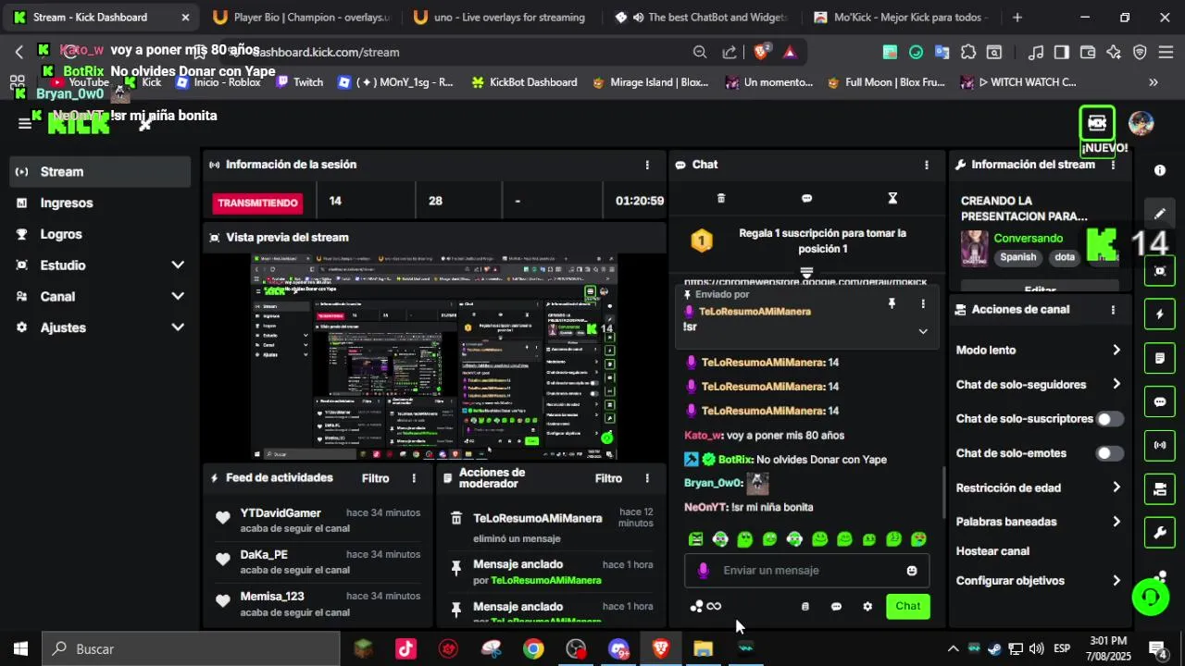Open the info icon in the right sidebar
This screenshot has height=666, width=1185.
pos(1160,170)
